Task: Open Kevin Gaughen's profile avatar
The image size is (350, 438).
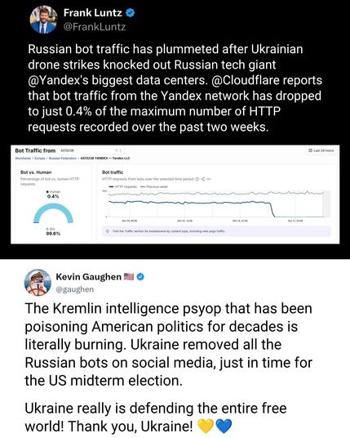Action: 38,283
